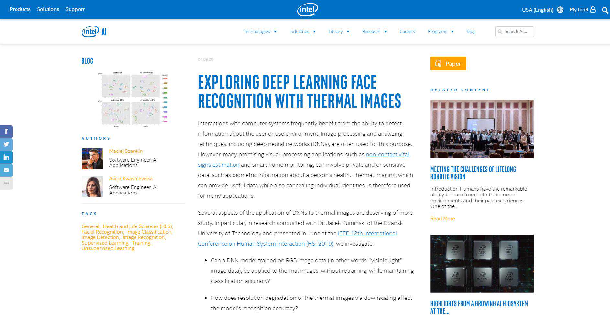Click the top-right search magnifier icon

[x=605, y=10]
